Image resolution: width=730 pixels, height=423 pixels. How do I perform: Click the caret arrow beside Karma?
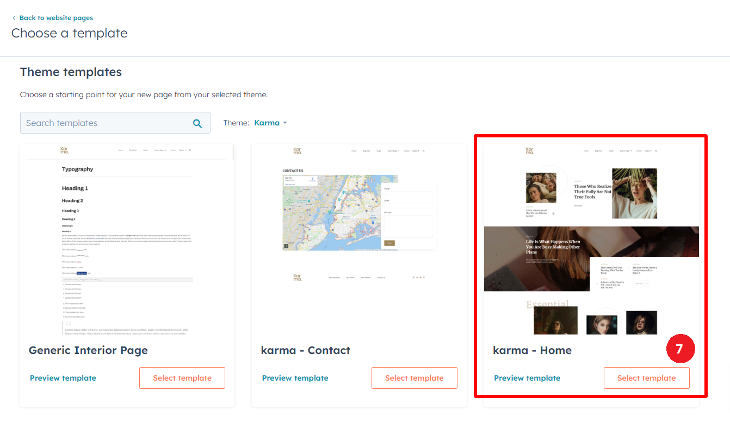tap(285, 123)
